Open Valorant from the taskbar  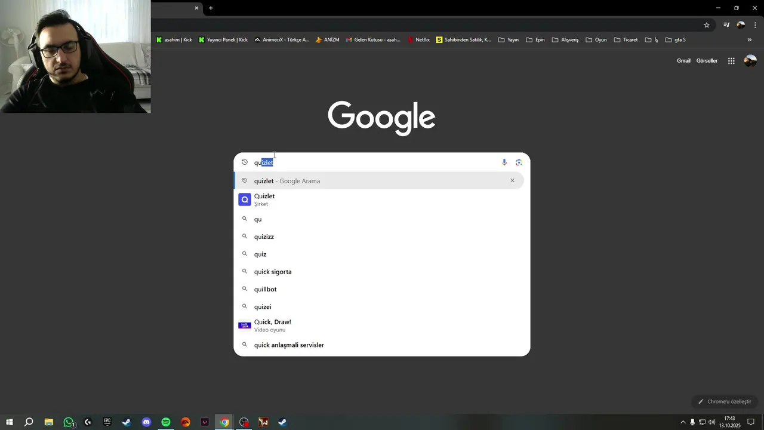pos(205,422)
